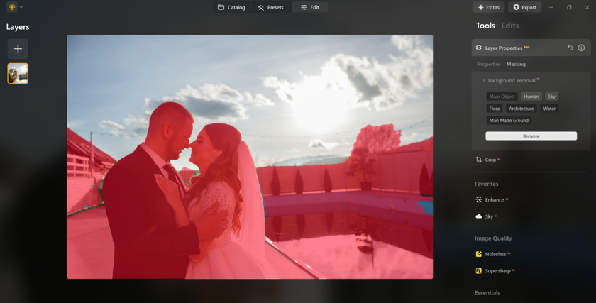The width and height of the screenshot is (596, 303).
Task: Click the sparkle icon in Presets tab
Action: (261, 8)
